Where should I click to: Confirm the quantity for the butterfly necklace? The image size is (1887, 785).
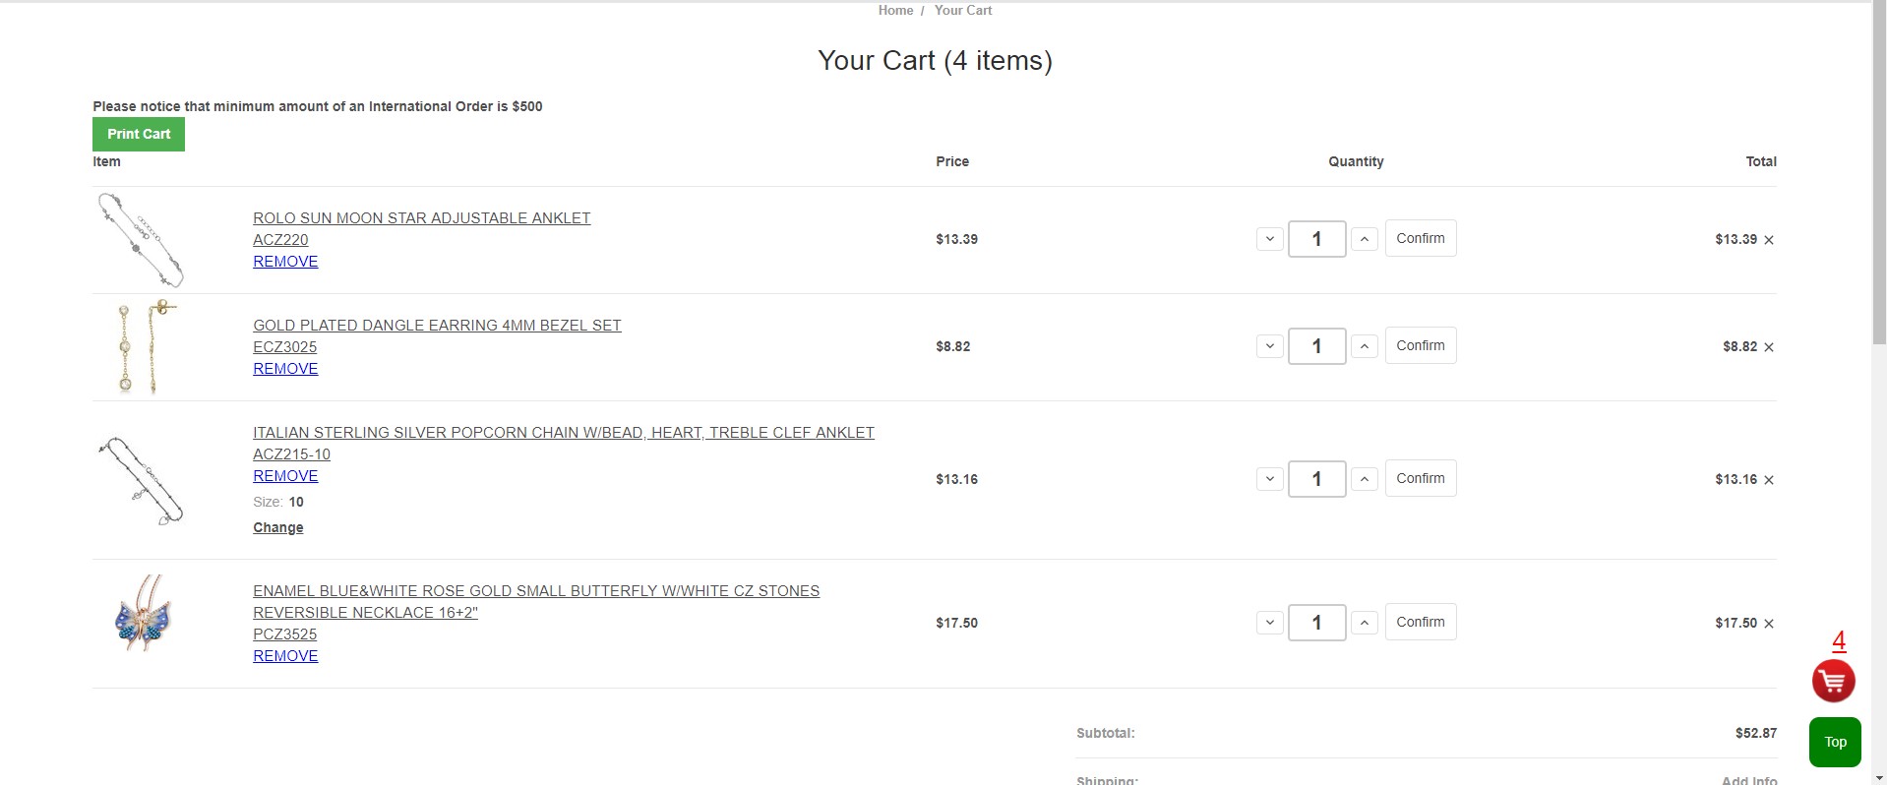tap(1421, 622)
